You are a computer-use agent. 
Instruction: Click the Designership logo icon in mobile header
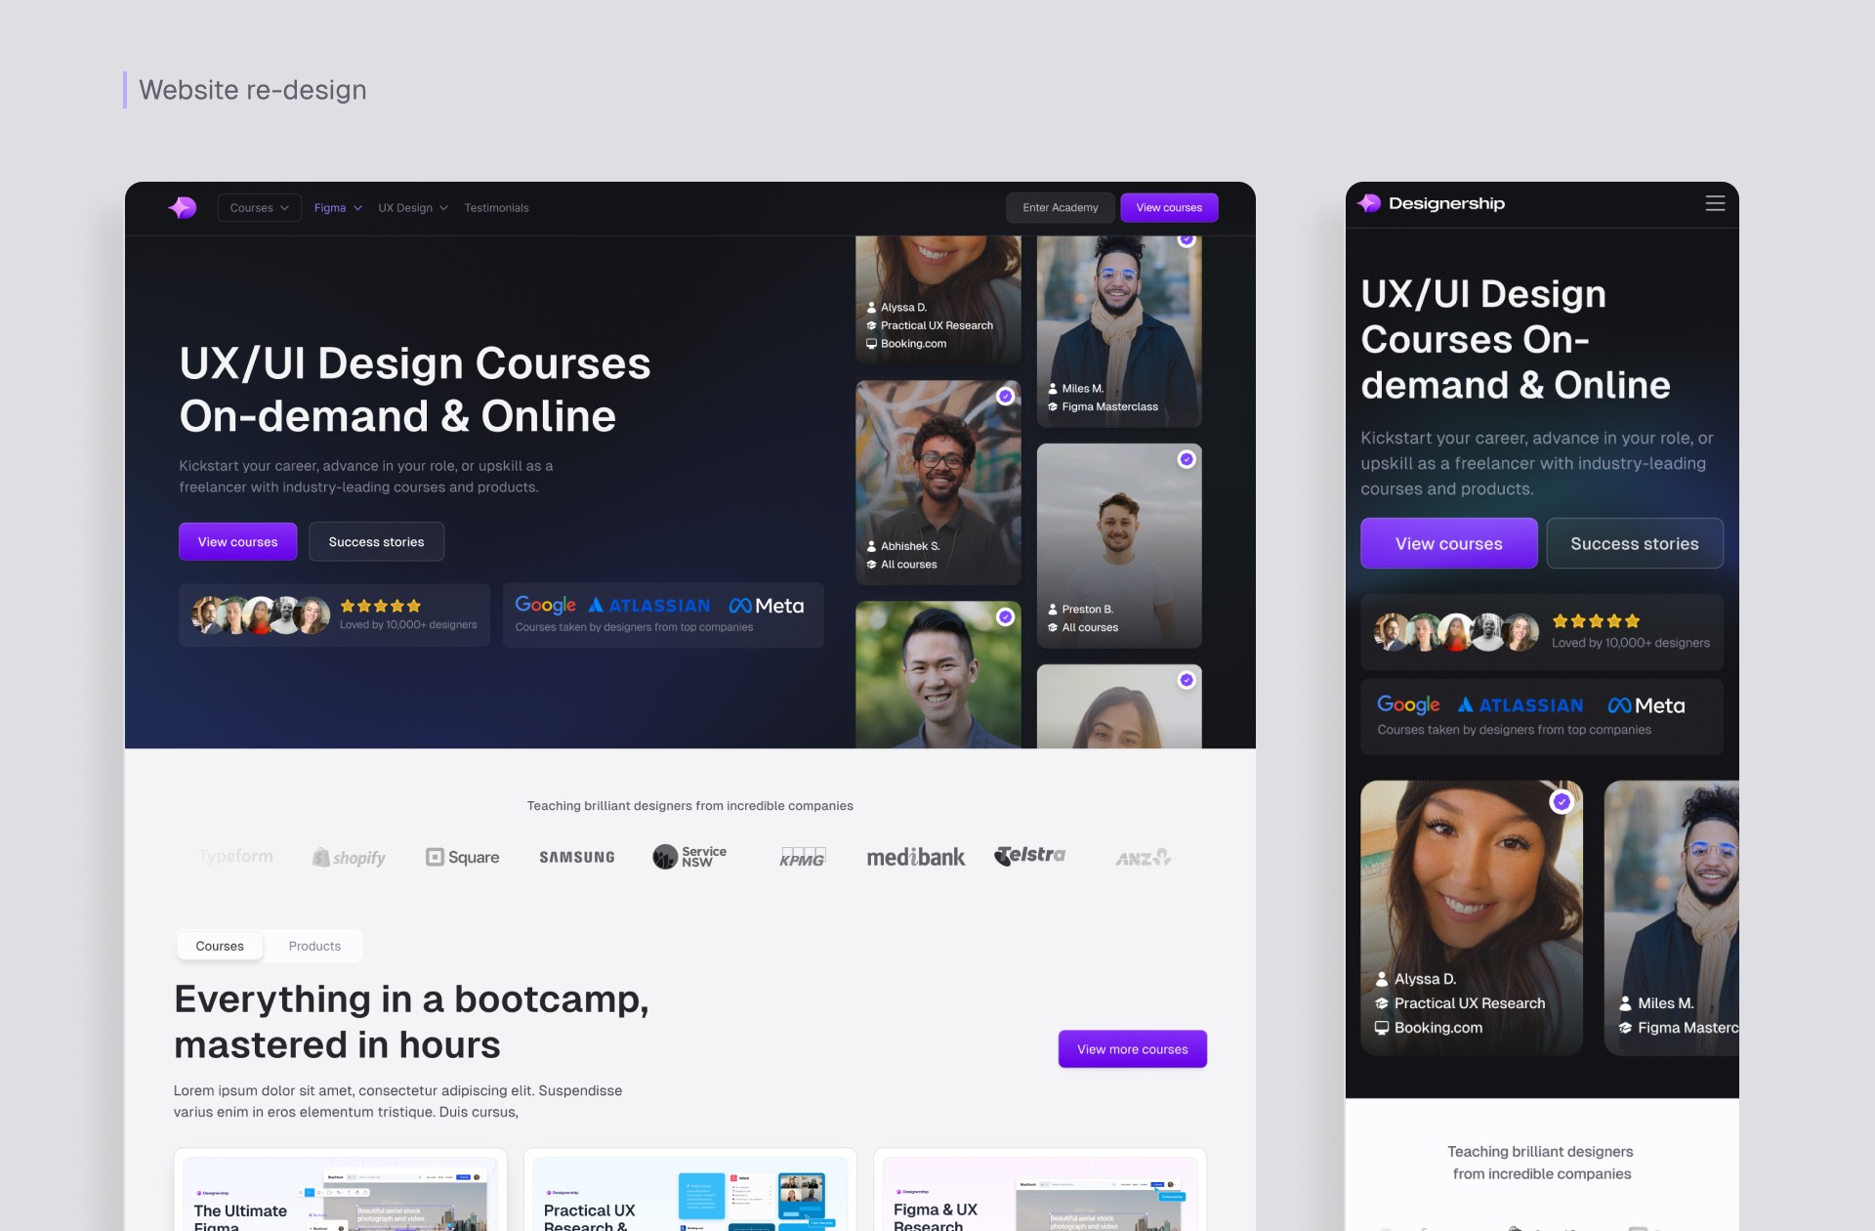(1369, 203)
